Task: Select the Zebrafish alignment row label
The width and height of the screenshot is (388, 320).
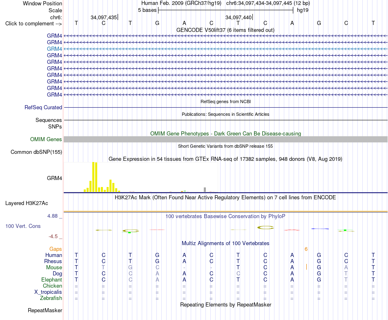Action: pos(51,298)
